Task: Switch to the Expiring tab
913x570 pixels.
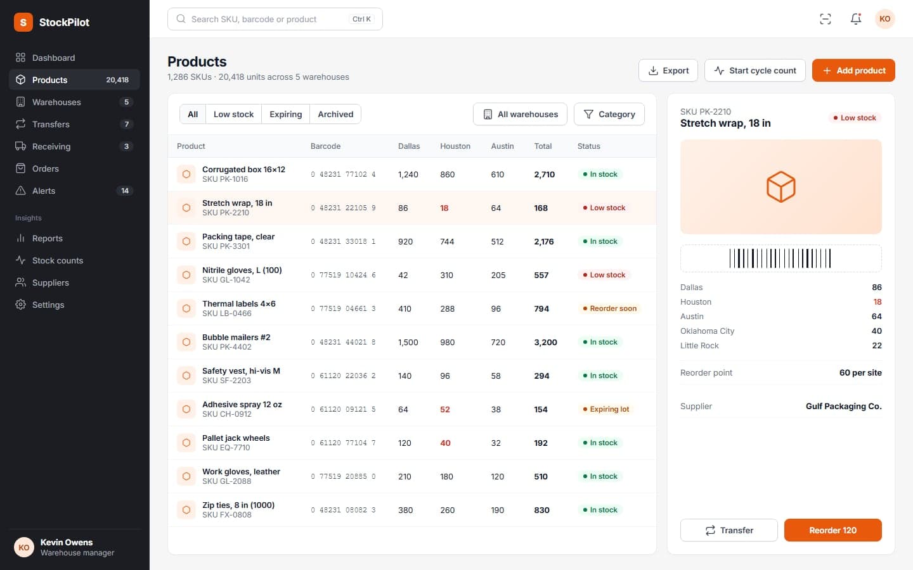Action: pos(286,114)
